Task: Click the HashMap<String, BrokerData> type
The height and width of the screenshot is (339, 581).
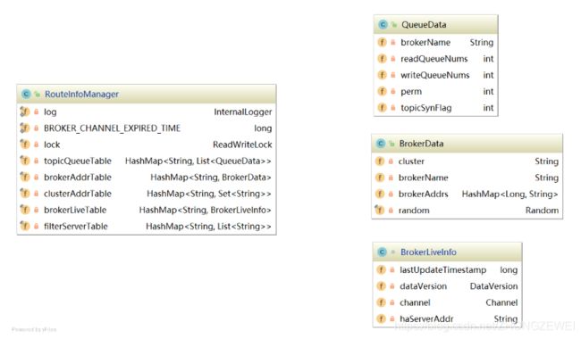Action: (210, 177)
